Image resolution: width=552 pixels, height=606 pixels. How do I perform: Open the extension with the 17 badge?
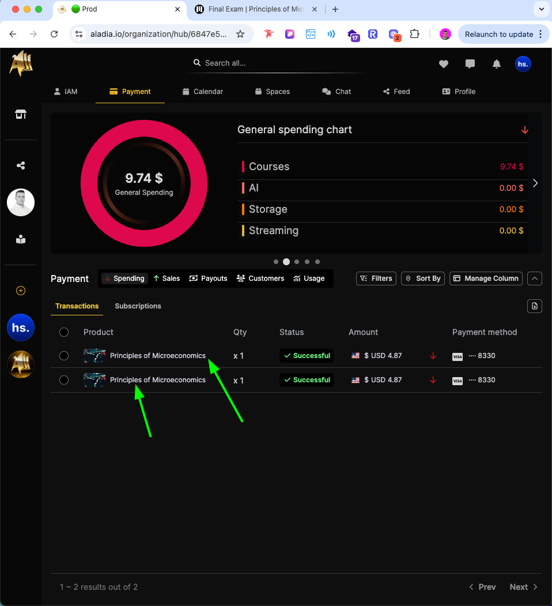(x=353, y=35)
